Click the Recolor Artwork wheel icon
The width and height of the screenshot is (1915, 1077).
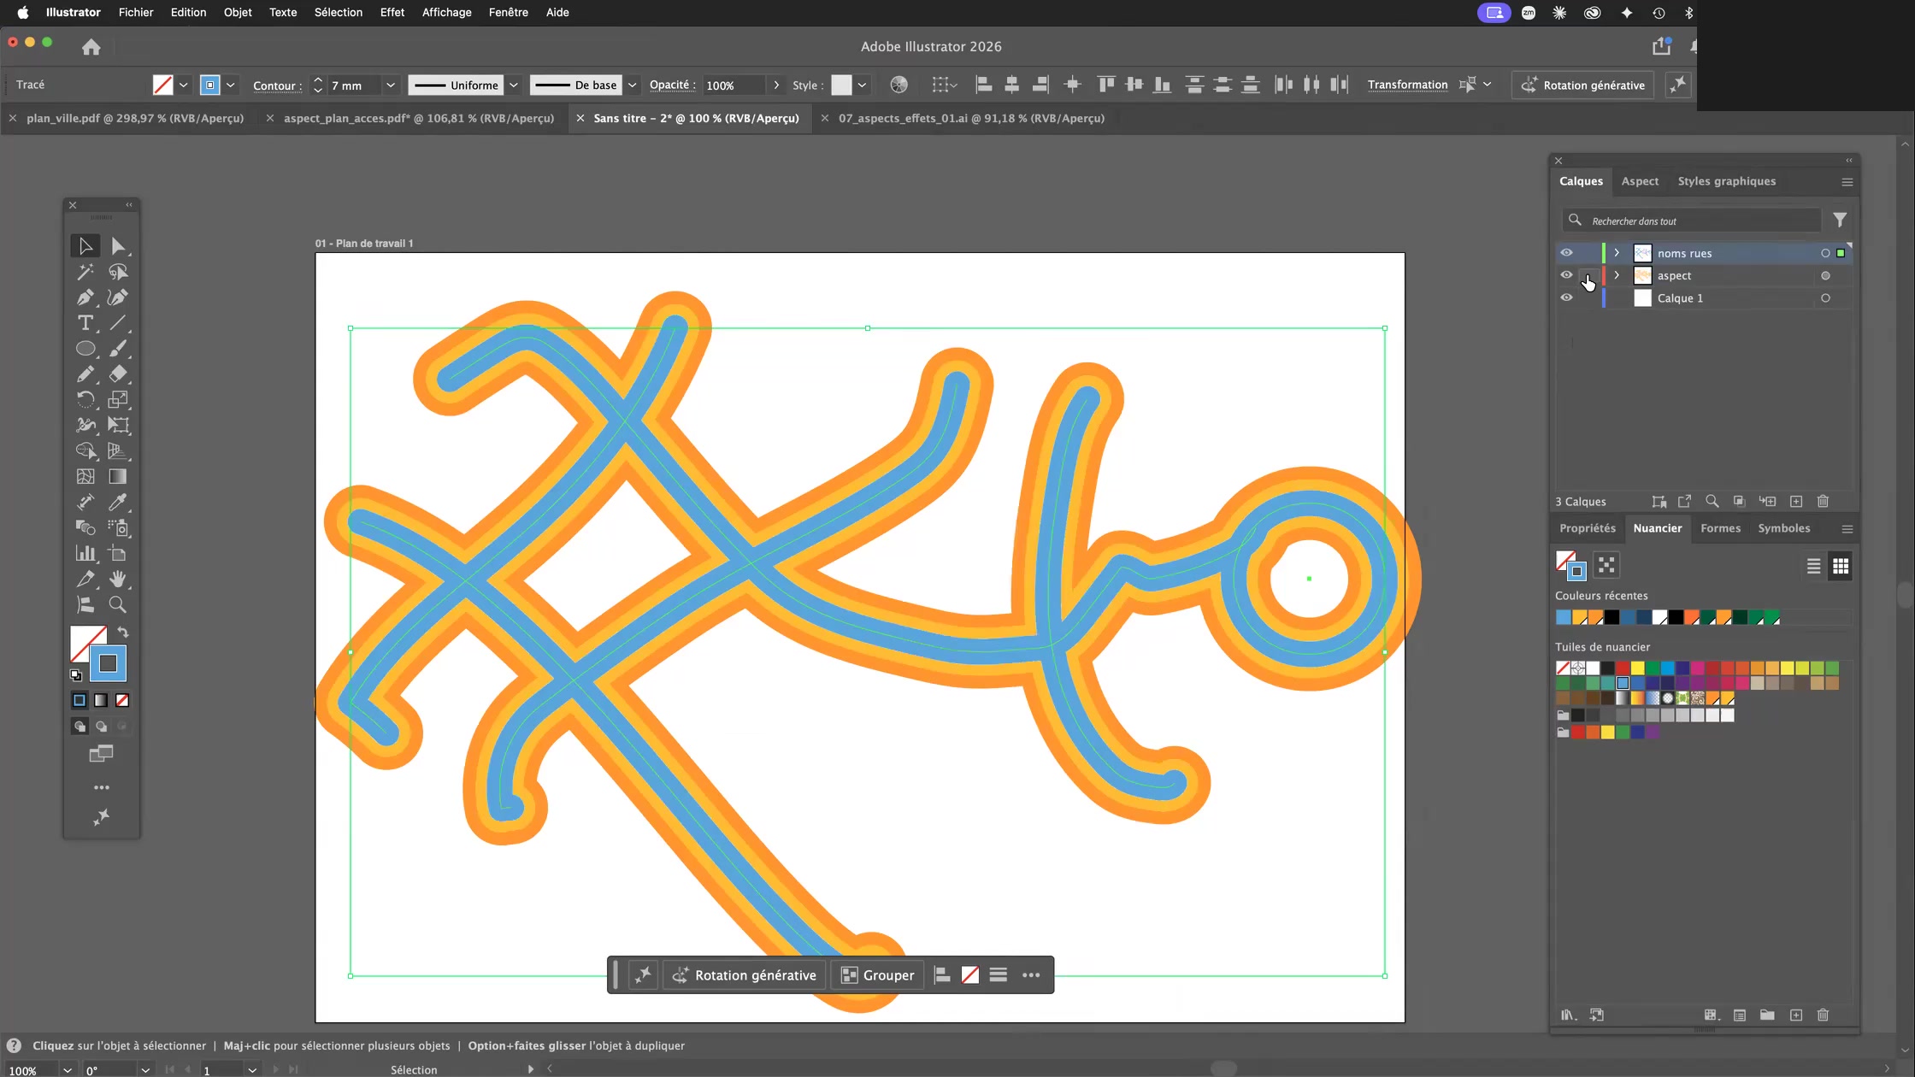(899, 85)
